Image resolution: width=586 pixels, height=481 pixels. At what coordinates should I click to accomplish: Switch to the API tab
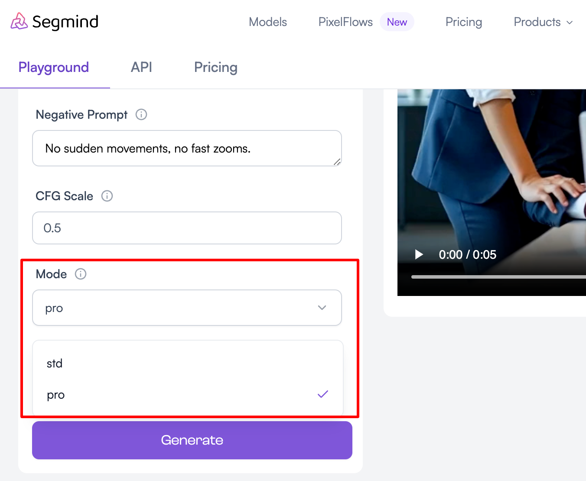tap(141, 67)
